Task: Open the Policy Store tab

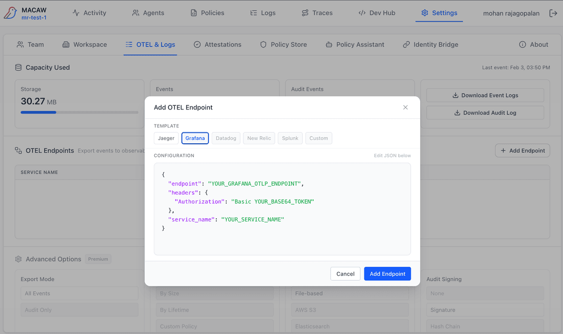Action: [x=284, y=44]
